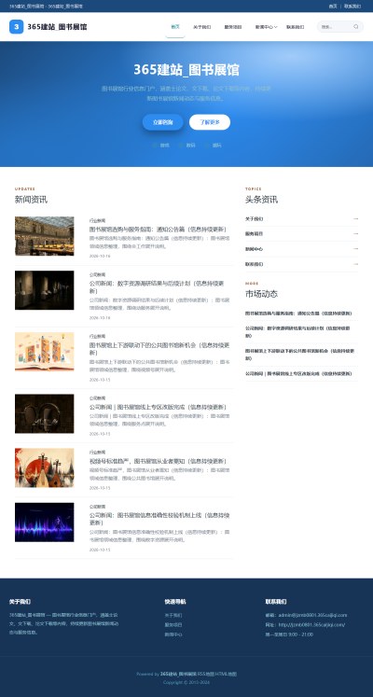Open 服务项目 in main navigation
Viewport: 373px width, 697px height.
[x=233, y=27]
